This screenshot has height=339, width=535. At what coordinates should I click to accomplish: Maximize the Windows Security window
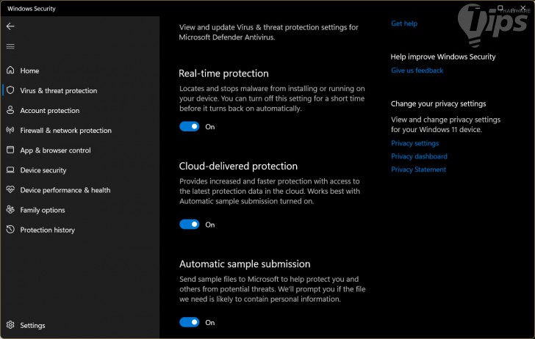point(500,7)
